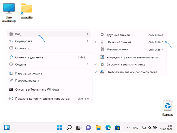Select the remontka folder shortcut
Viewport: 177px width, 133px height.
pyautogui.click(x=27, y=11)
